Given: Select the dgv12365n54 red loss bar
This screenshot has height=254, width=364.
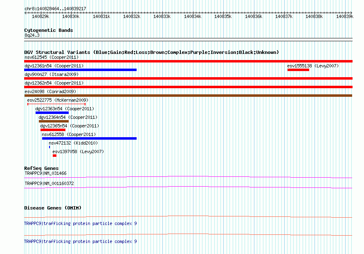Looking at the screenshot, I should tap(53, 130).
